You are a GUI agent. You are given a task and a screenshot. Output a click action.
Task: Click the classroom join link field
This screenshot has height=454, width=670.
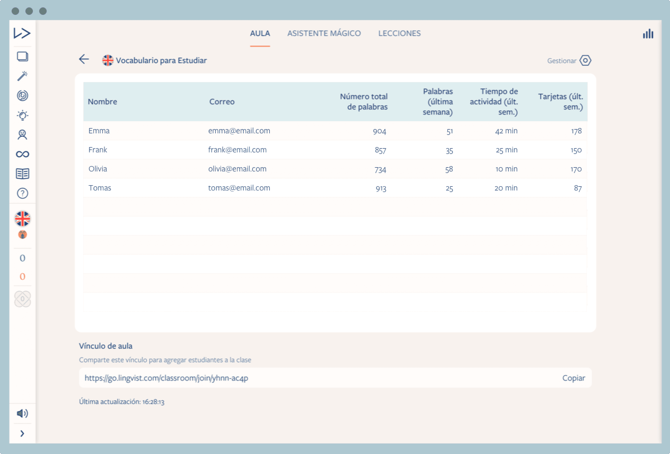click(335, 378)
